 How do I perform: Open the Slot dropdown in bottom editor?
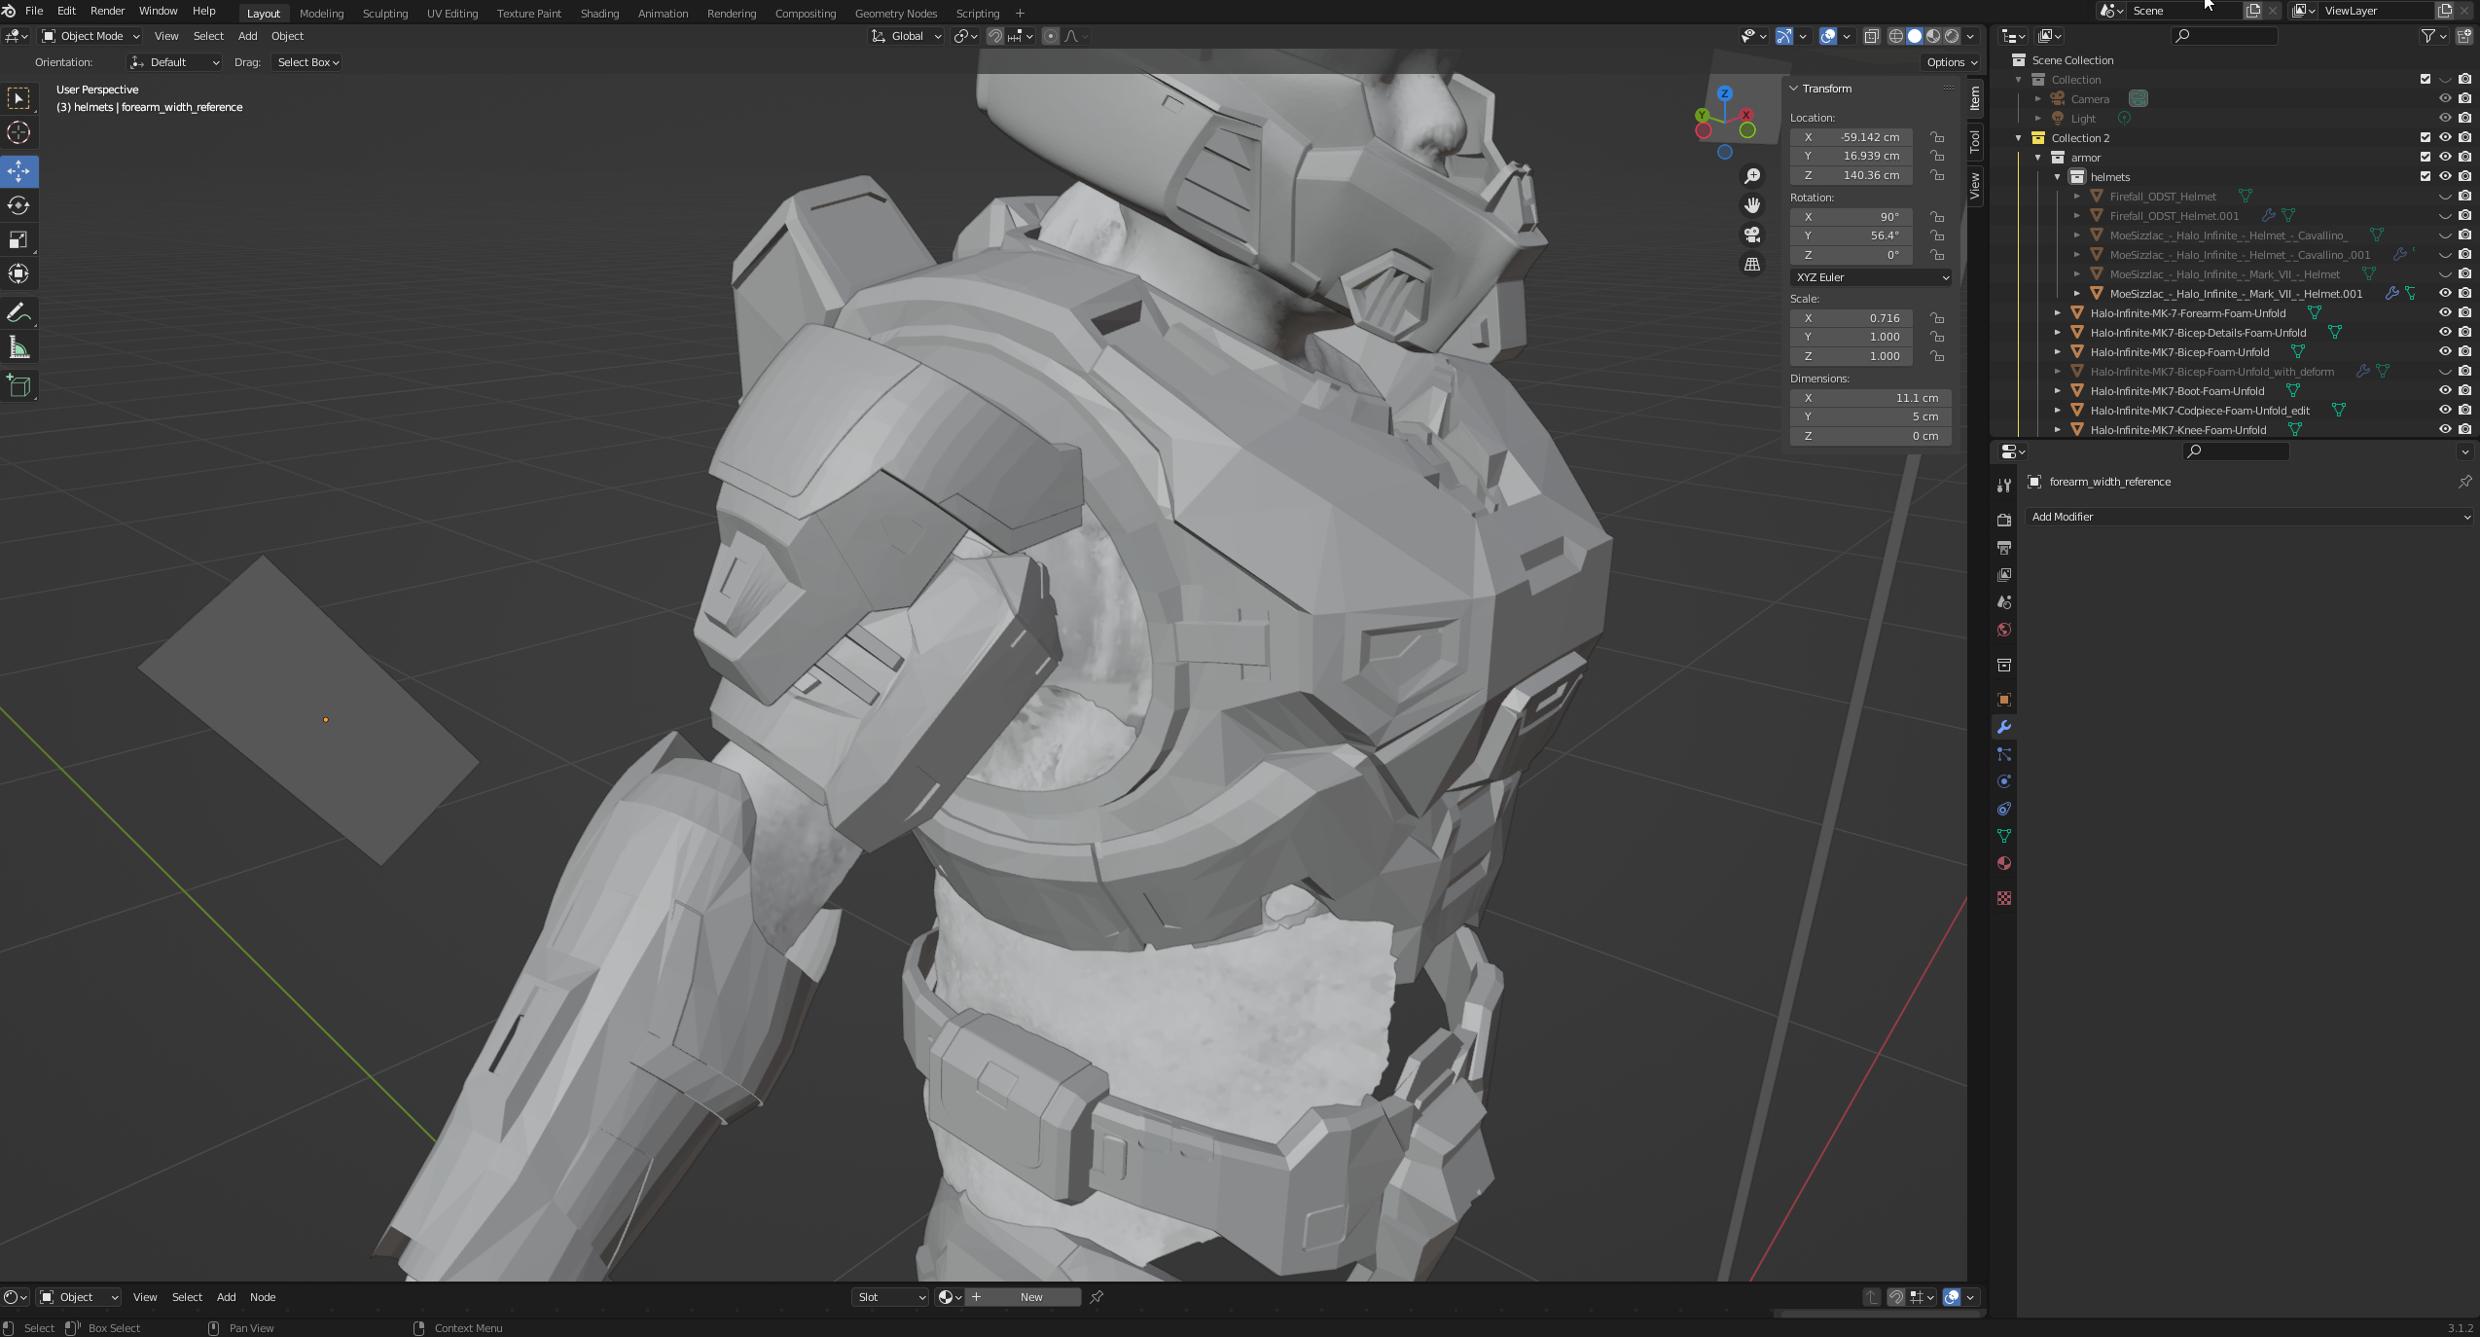[890, 1297]
